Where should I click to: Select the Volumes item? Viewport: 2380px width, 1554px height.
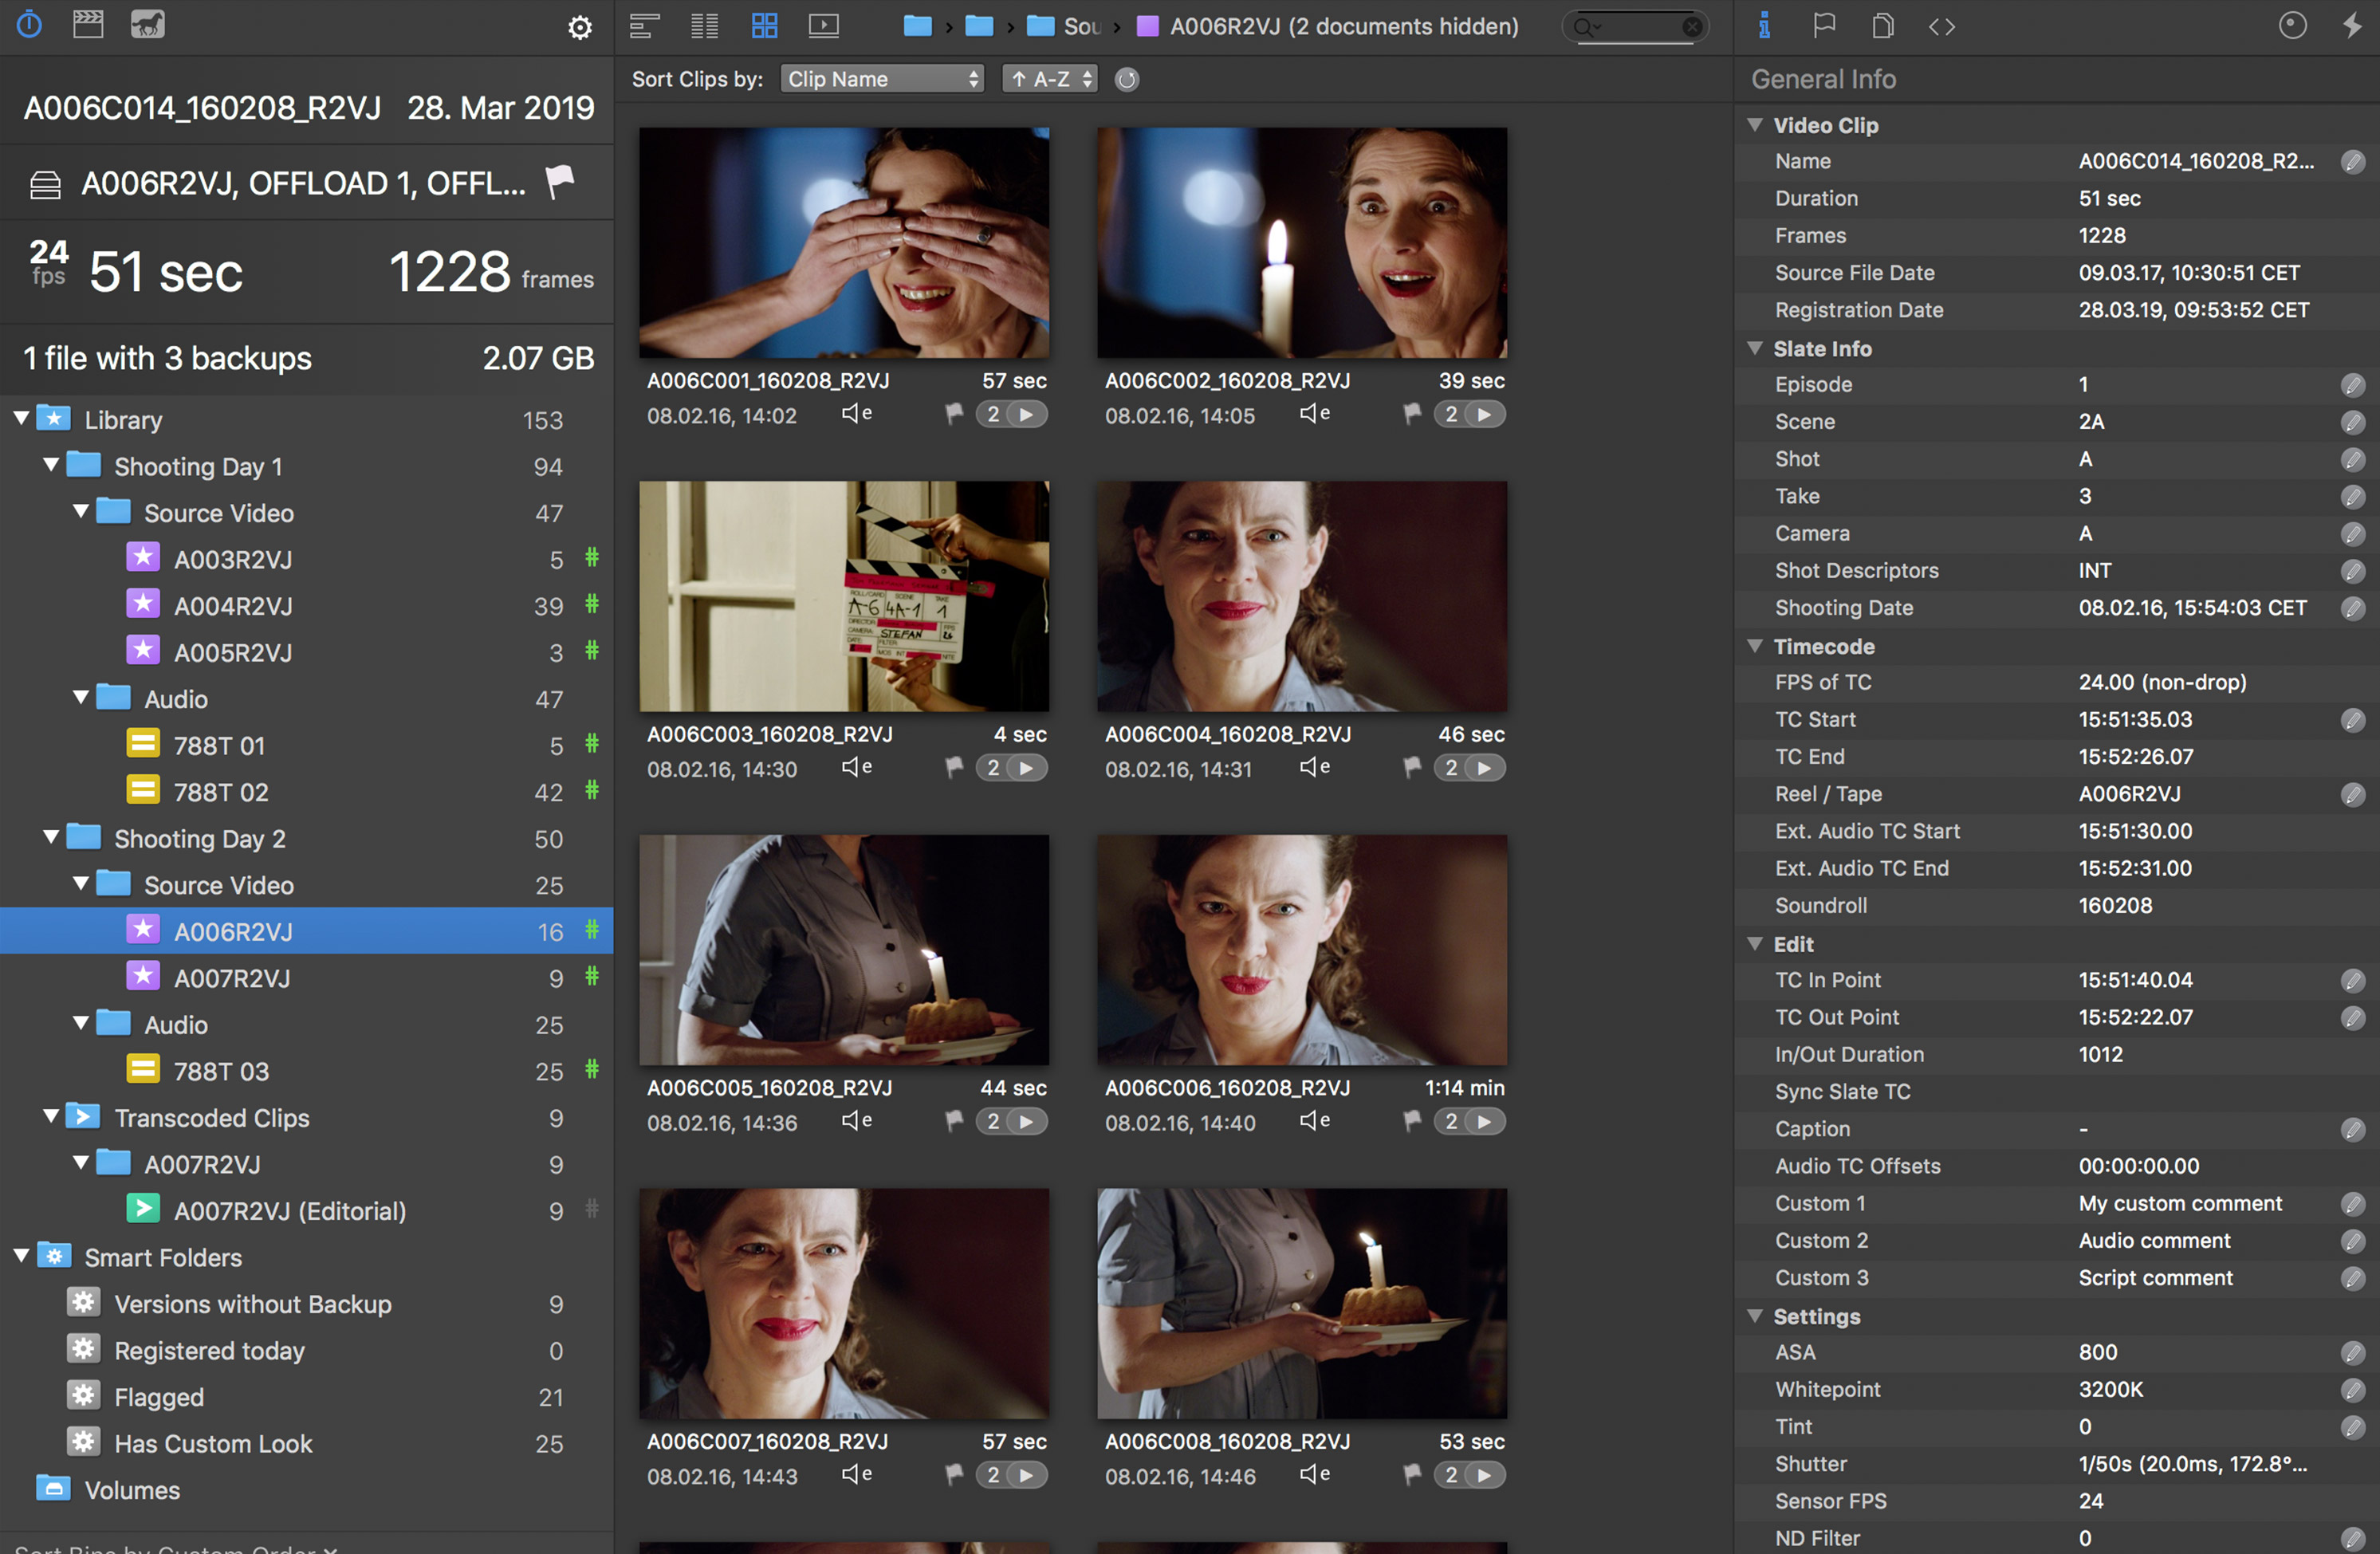(306, 1490)
